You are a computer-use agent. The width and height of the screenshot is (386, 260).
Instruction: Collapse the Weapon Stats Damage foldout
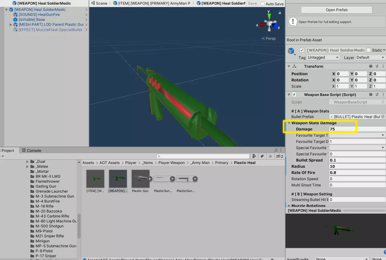coord(289,123)
